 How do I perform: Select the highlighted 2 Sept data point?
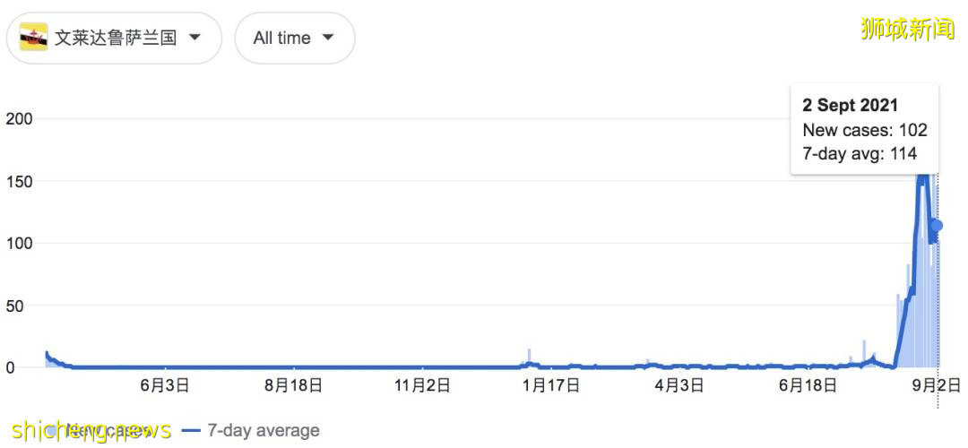pyautogui.click(x=938, y=226)
